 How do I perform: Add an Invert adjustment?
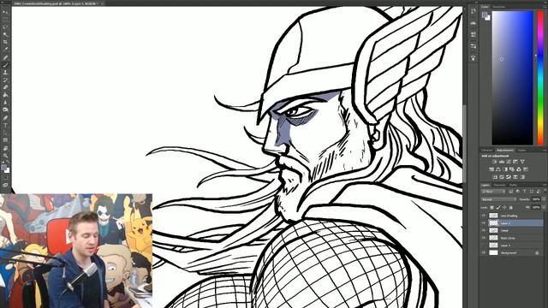(495, 177)
